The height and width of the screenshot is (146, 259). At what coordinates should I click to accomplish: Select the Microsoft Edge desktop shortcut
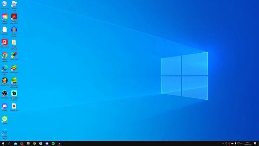(x=4, y=68)
